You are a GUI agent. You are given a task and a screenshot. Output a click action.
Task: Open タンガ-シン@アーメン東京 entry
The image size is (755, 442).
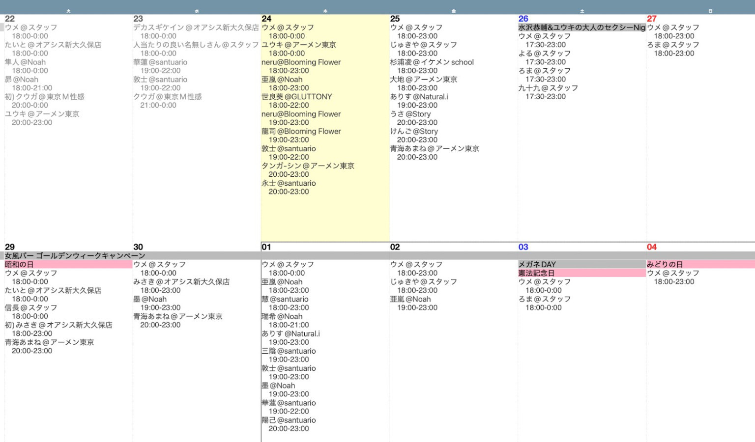[x=308, y=166]
